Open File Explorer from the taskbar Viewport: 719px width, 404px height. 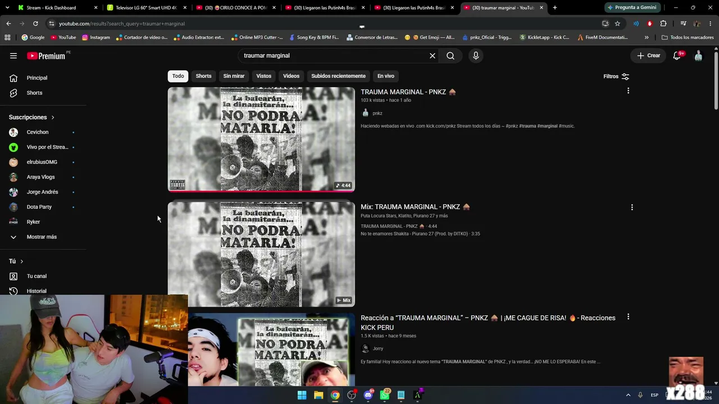click(x=318, y=395)
